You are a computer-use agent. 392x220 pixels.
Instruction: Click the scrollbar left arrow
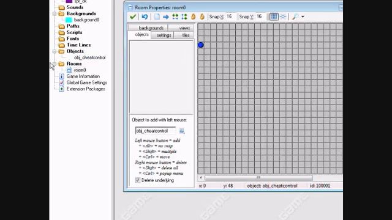[200, 178]
